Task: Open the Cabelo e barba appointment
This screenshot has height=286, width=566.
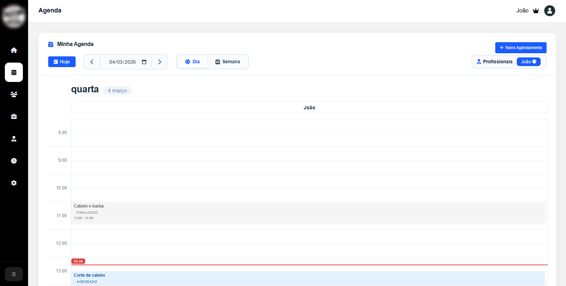Action: click(308, 212)
